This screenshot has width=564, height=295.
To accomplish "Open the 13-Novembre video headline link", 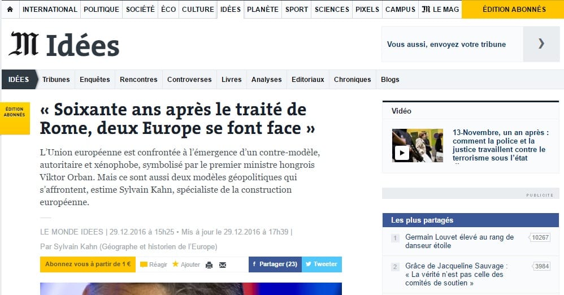I will (x=501, y=145).
